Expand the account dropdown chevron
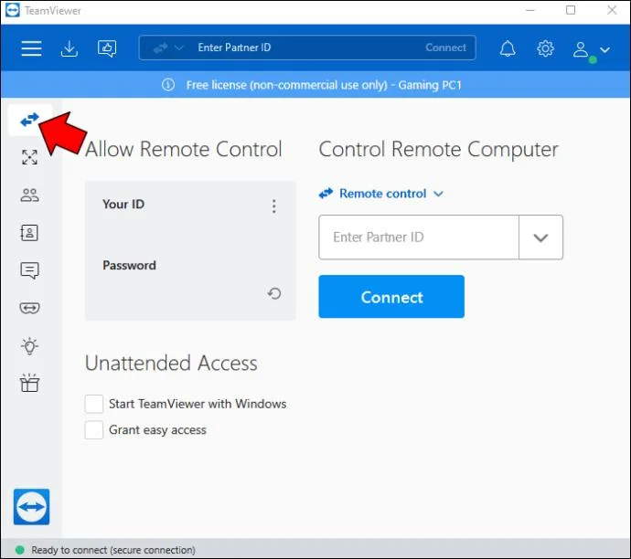 pos(604,50)
